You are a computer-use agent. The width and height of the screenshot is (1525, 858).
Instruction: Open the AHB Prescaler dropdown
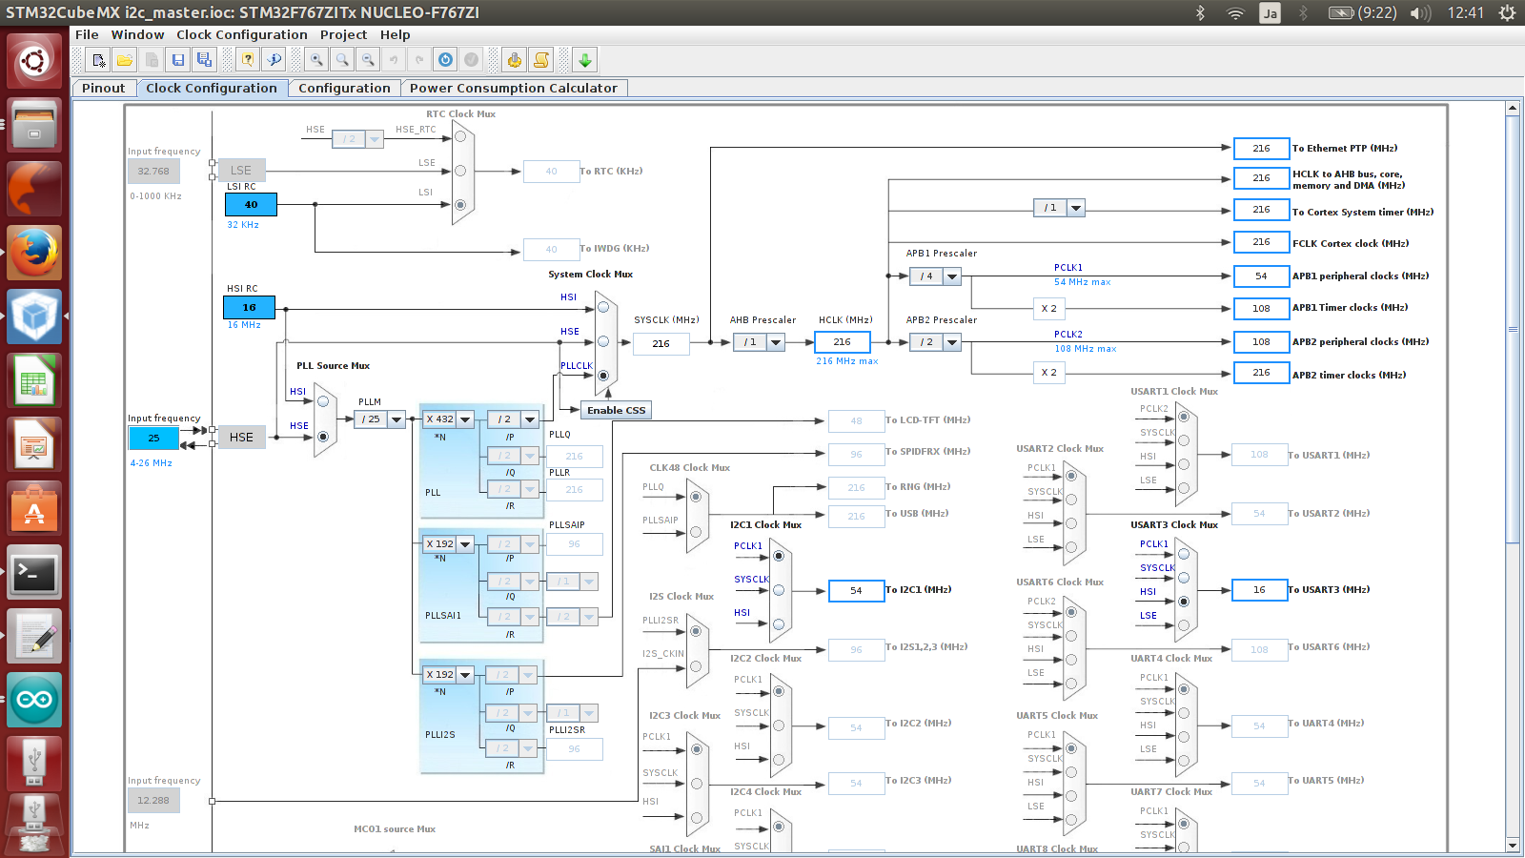(775, 342)
